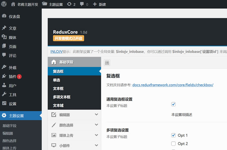The image size is (227, 150).
Task: Expand the 媒体上传 section chevron
Action: tap(96, 135)
